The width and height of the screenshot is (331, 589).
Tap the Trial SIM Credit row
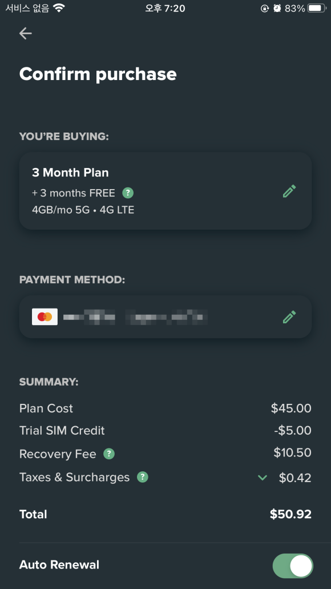point(165,431)
